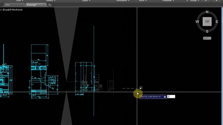Image resolution: width=223 pixels, height=125 pixels.
Task: Click the TOP face of the ViewCube
Action: coord(207,22)
